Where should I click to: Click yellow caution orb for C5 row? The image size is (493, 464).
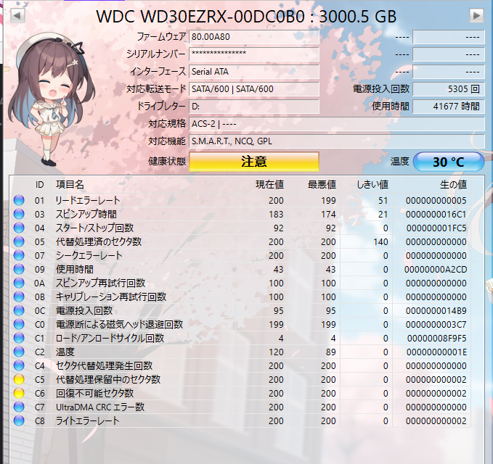(19, 380)
